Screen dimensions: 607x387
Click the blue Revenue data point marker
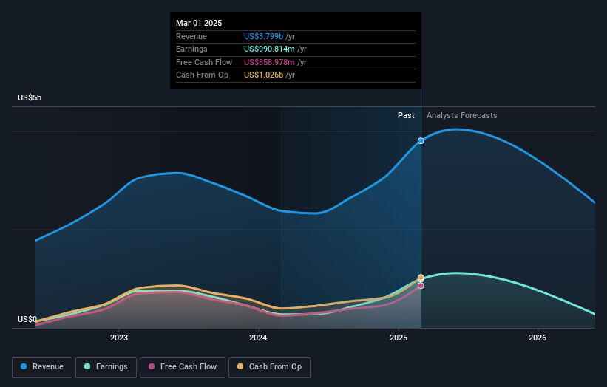pyautogui.click(x=421, y=141)
